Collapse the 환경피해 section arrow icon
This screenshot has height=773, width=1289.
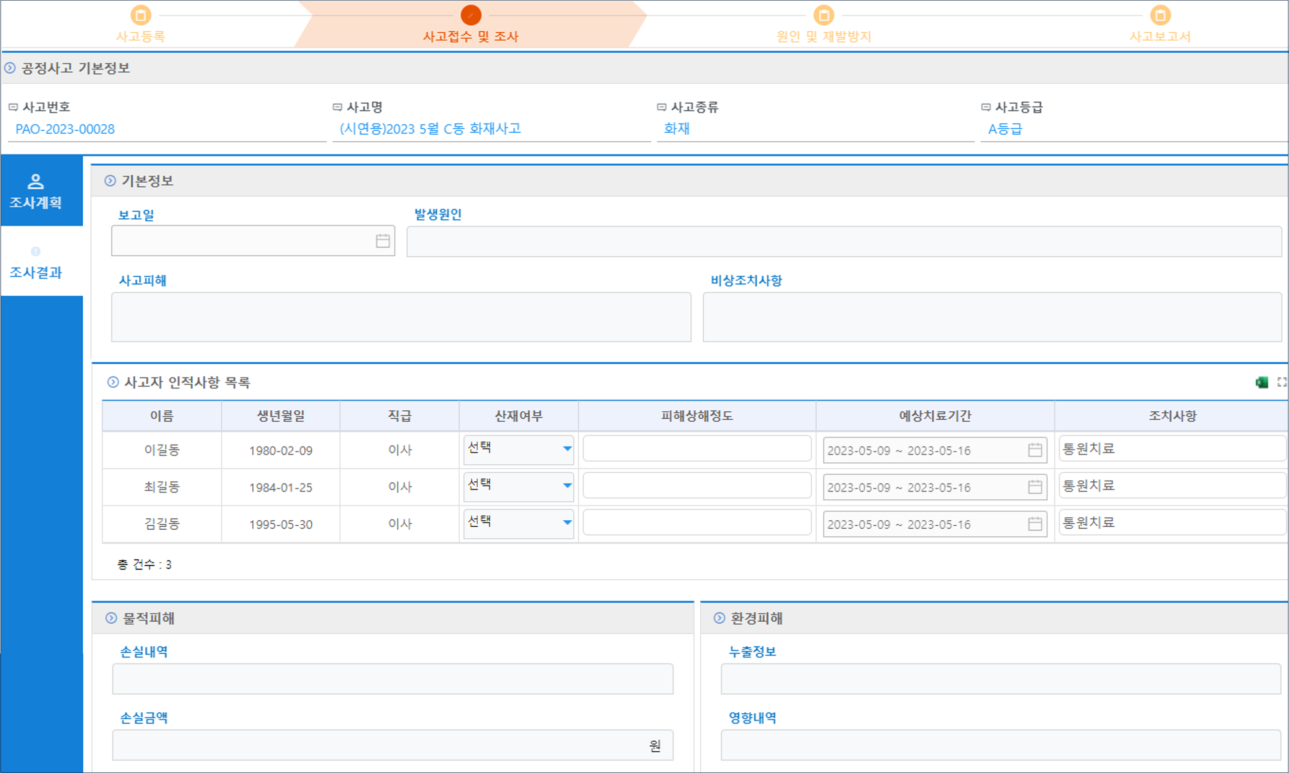719,618
